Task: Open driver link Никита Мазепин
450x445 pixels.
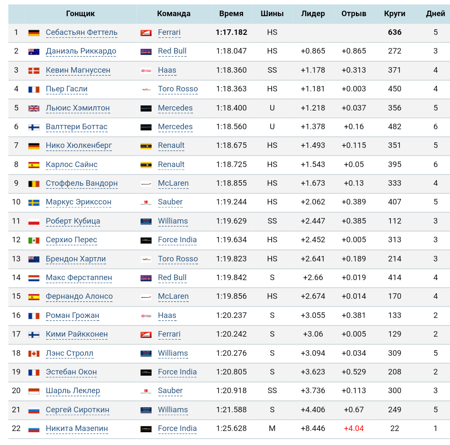Action: [77, 428]
